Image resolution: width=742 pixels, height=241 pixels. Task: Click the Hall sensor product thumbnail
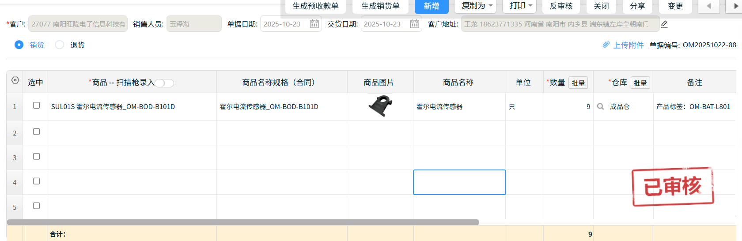tap(380, 106)
